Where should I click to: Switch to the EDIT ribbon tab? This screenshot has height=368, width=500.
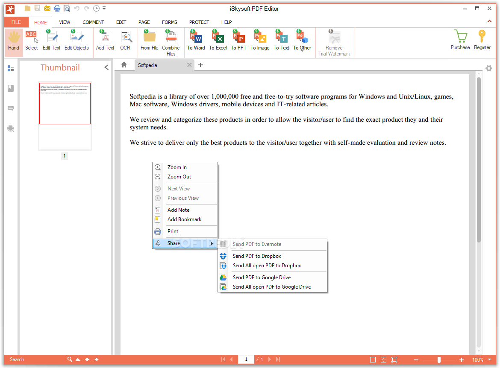(x=121, y=22)
